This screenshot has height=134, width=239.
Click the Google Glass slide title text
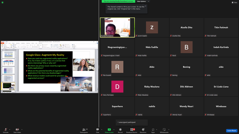click(x=45, y=55)
